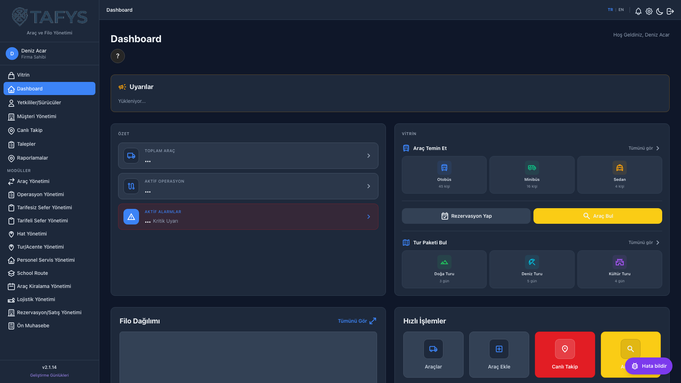This screenshot has height=383, width=681.
Task: Select Dashboard in the sidebar
Action: (x=49, y=89)
